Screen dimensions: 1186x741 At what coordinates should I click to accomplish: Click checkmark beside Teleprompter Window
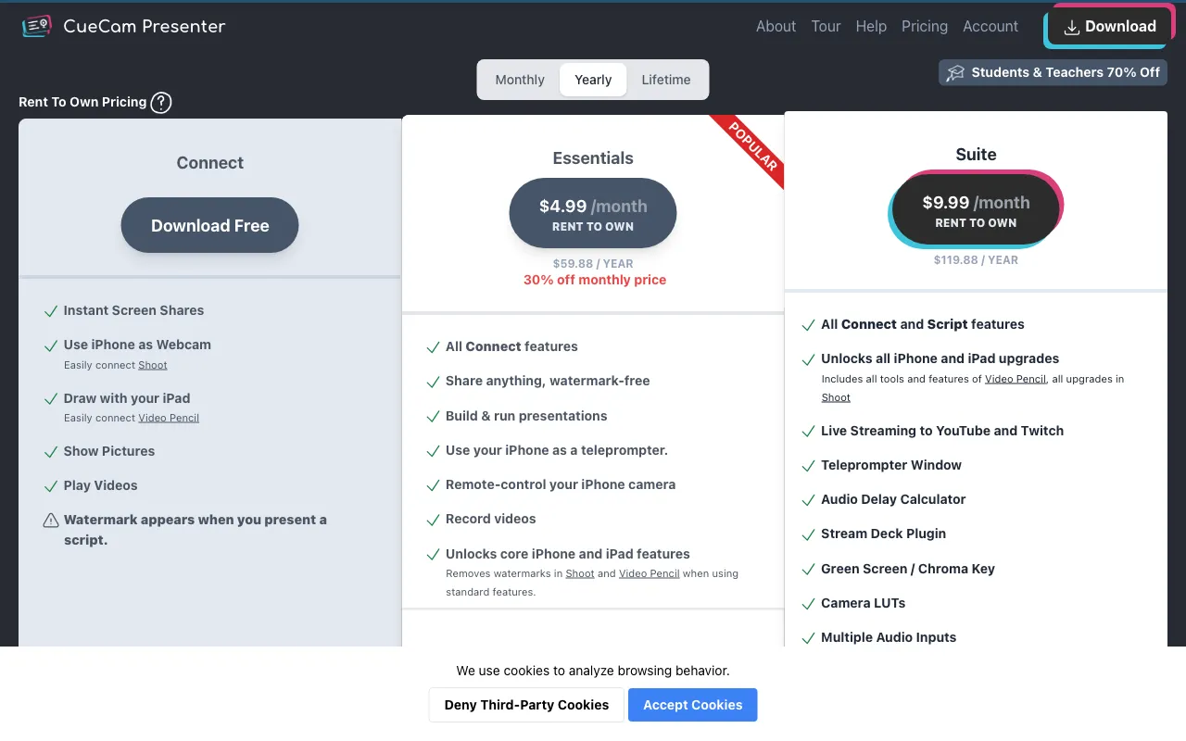coord(808,466)
